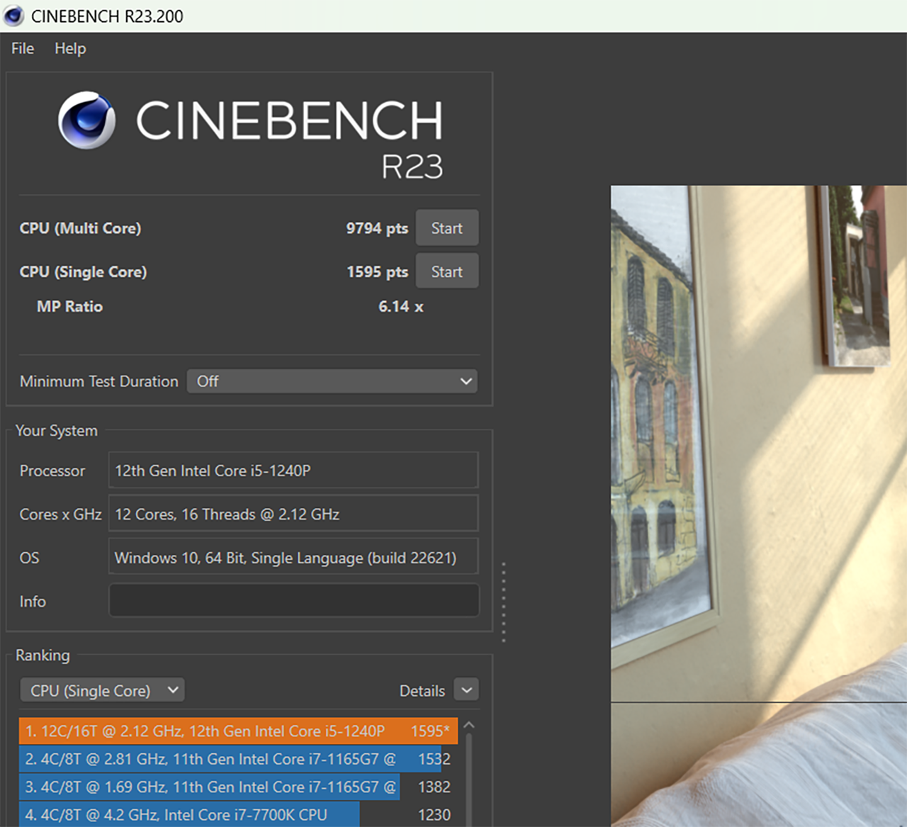Open the File menu
Screen dimensions: 907x827
coord(23,48)
